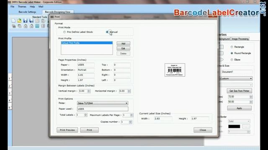Click the Bottom margin field
The image size is (268, 150).
point(122,70)
